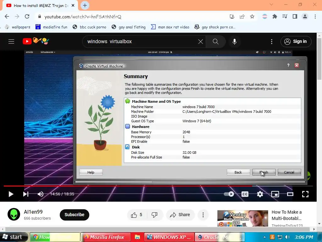The height and width of the screenshot is (242, 322).
Task: Click the install app icon in address bar
Action: click(232, 17)
